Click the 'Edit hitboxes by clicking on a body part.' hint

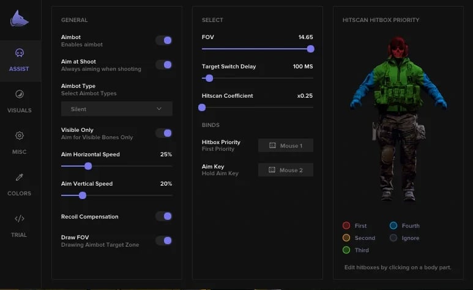click(x=398, y=267)
